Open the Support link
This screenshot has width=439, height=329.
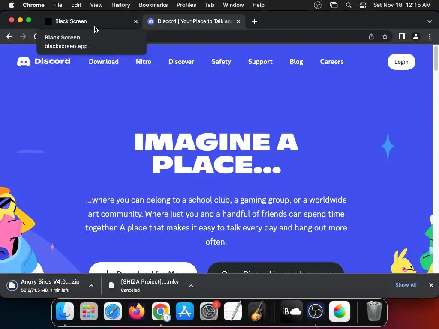click(x=260, y=62)
